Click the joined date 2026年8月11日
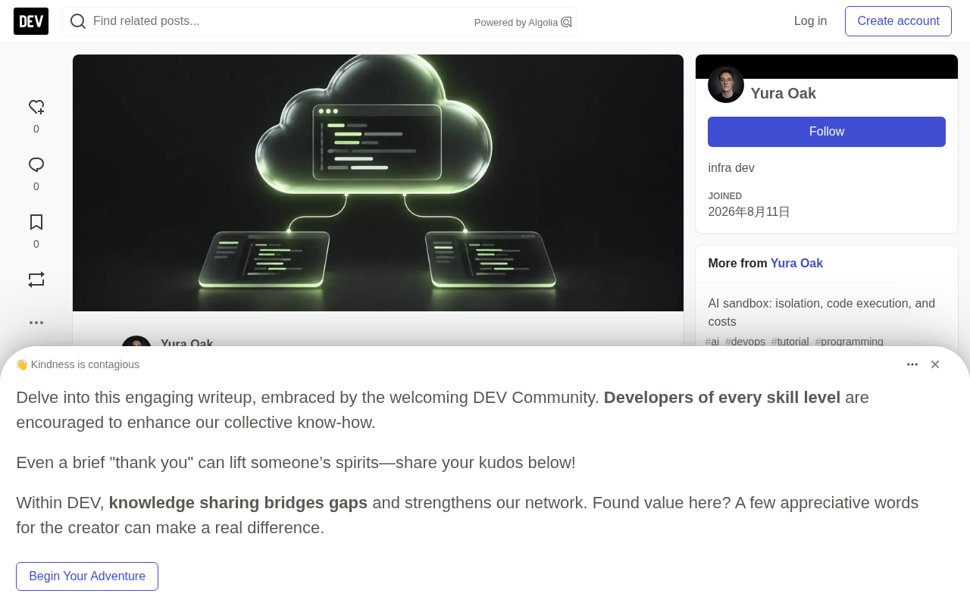Viewport: 970px width, 606px height. (749, 212)
